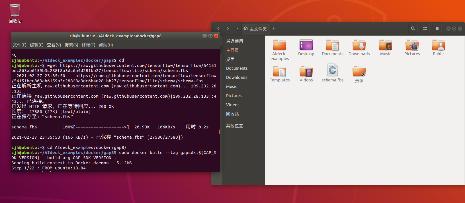This screenshot has width=465, height=203.
Task: Click the path bar left chevron
Action: tap(238, 28)
